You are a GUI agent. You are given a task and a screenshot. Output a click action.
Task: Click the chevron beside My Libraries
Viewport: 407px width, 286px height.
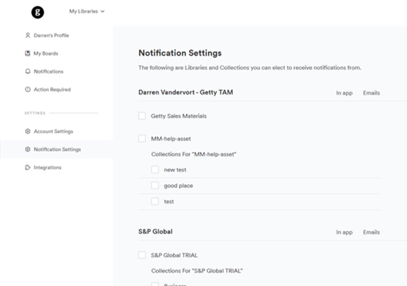tap(103, 11)
